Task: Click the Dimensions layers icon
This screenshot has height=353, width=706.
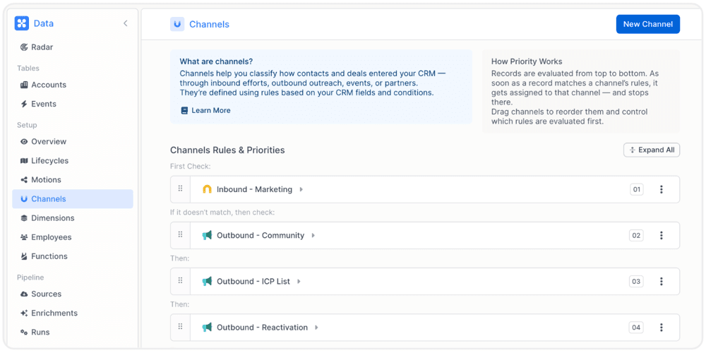Action: [x=24, y=218]
